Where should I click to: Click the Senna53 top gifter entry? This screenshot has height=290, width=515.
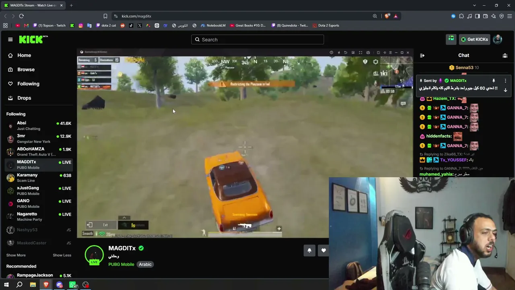point(464,68)
